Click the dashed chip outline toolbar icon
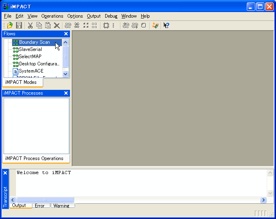Viewport: 276px width, 219px height. click(x=144, y=25)
